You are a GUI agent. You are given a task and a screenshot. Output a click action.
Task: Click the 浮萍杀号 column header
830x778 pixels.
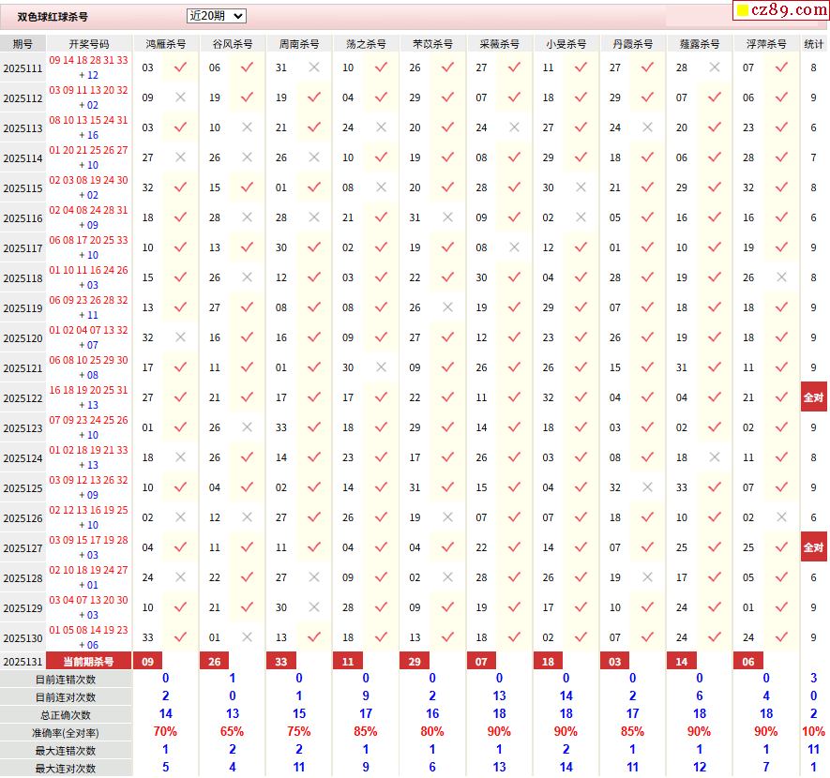pos(766,44)
